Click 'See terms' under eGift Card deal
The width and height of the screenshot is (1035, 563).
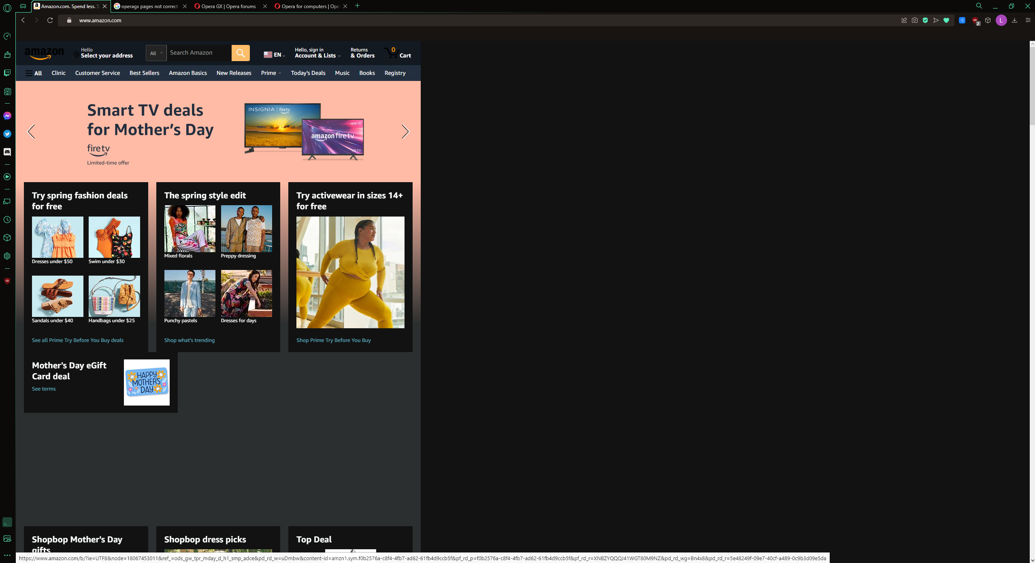44,389
